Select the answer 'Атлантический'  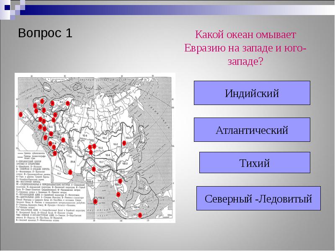pyautogui.click(x=252, y=130)
